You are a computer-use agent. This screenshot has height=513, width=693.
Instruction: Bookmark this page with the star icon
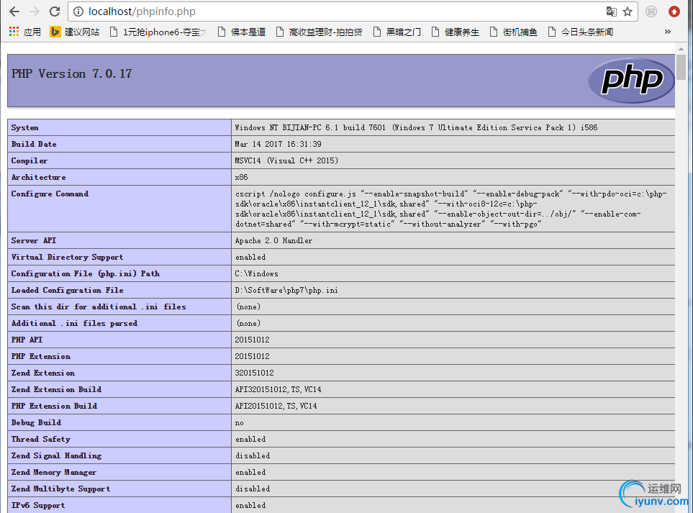[x=628, y=12]
